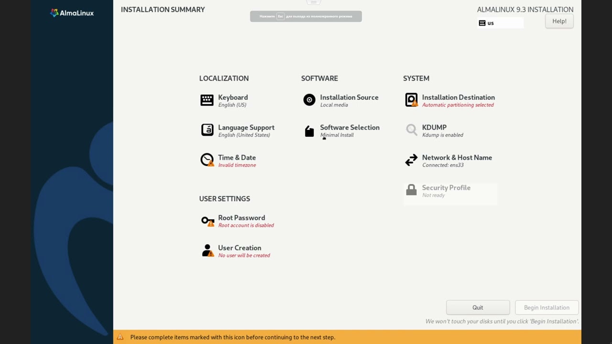Screen dimensions: 612x344
Task: Open the User Creation label
Action: (240, 248)
